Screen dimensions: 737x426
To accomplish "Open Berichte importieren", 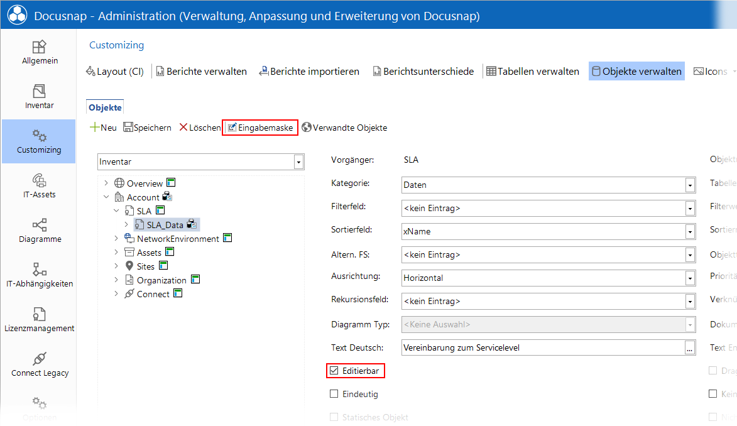I will [x=308, y=72].
